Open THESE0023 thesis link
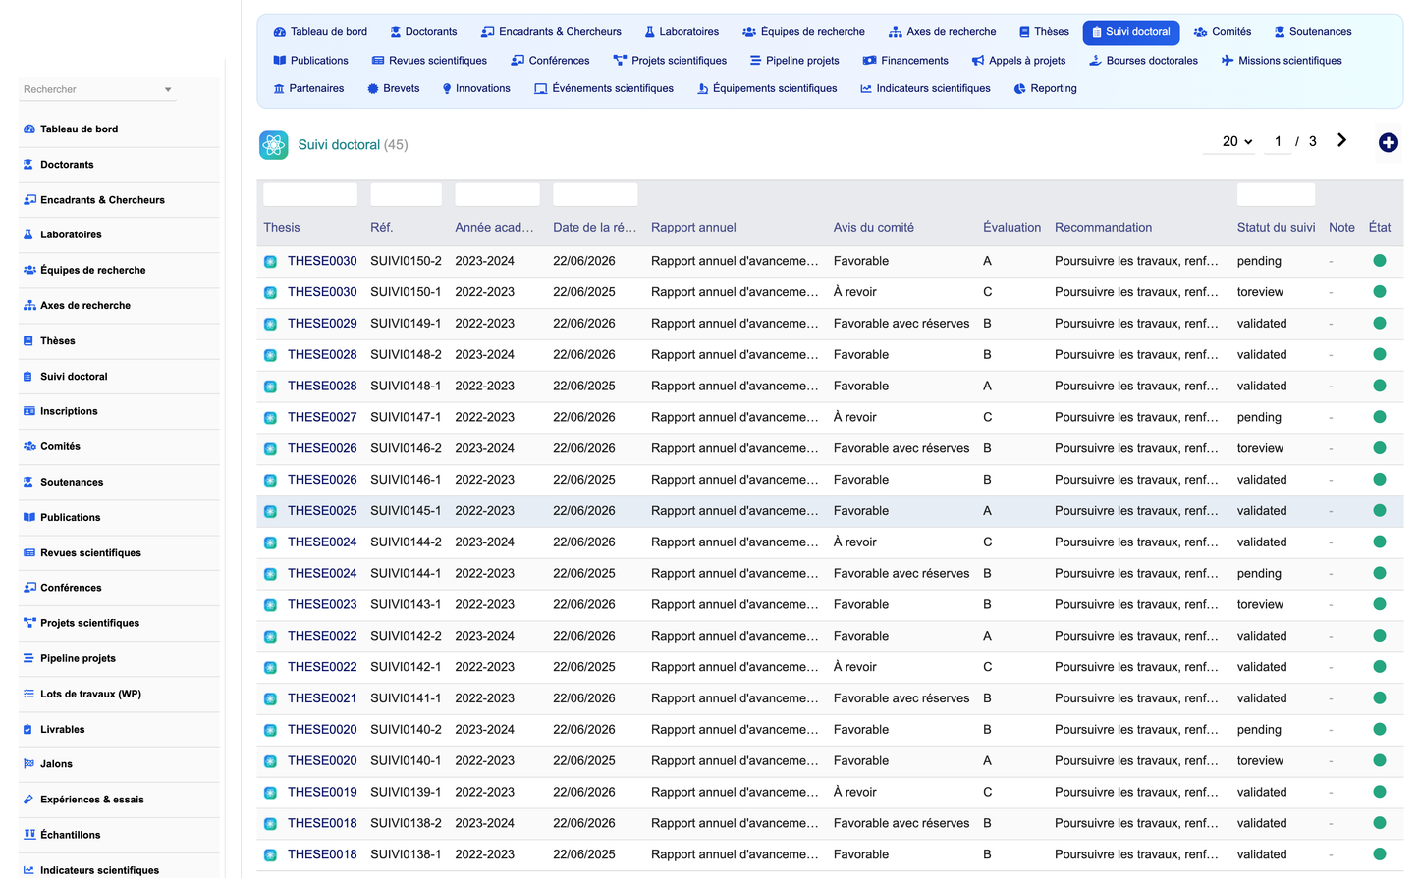Viewport: 1419px width, 878px height. pyautogui.click(x=322, y=605)
